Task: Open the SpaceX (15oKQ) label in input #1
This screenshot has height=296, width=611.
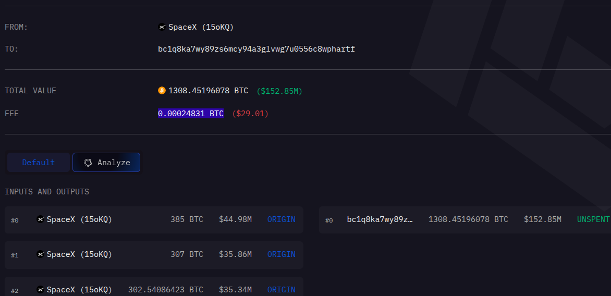Action: [x=79, y=254]
